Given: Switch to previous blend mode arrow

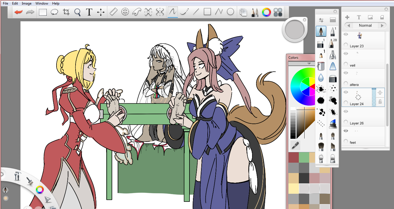Looking at the screenshot, I should pos(348,25).
